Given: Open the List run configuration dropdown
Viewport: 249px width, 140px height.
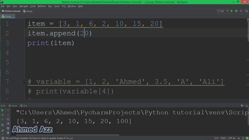Looking at the screenshot, I should tap(223, 11).
